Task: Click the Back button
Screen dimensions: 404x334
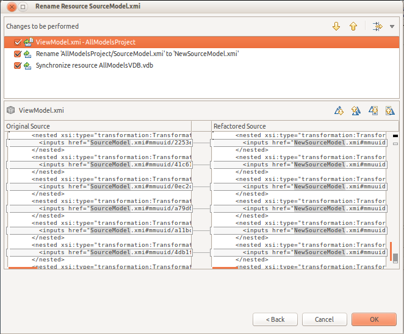Action: (x=275, y=319)
